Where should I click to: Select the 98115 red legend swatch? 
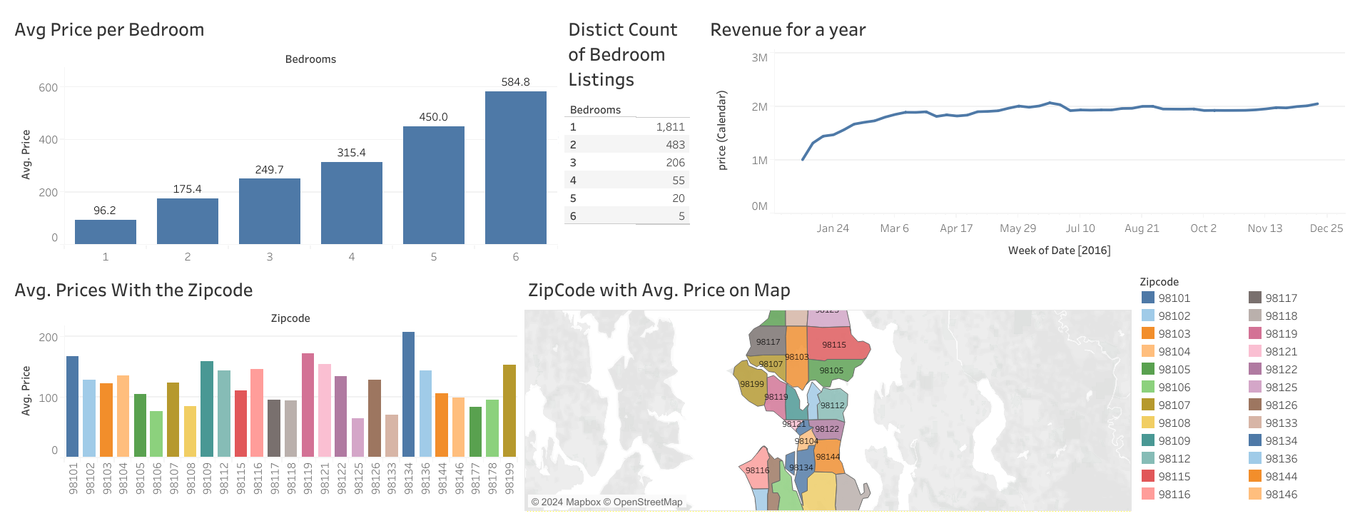point(1147,476)
